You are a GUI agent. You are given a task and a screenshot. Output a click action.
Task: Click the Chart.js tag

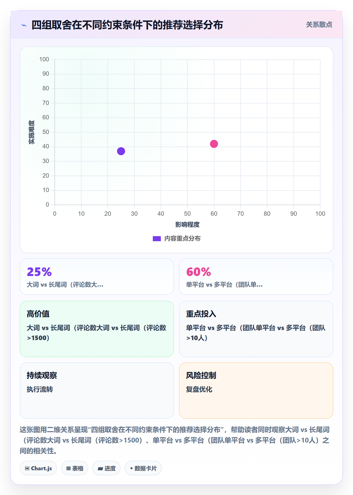pyautogui.click(x=38, y=468)
